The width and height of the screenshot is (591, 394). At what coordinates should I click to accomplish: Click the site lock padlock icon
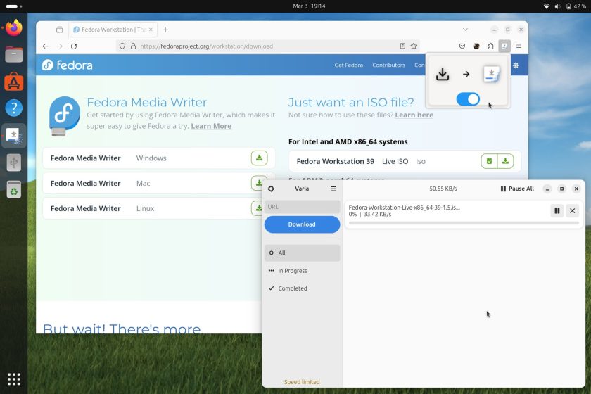pos(133,46)
